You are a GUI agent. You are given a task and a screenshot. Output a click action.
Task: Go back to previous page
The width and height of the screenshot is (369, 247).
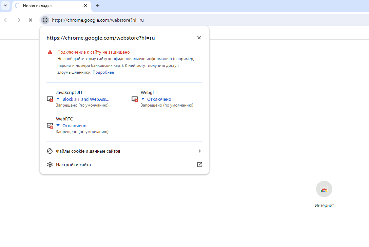(x=6, y=20)
